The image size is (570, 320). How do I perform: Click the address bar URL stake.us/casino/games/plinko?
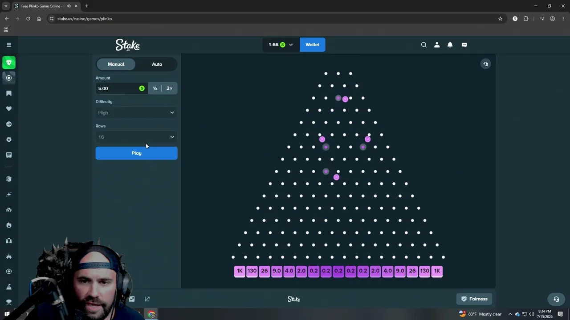tap(85, 19)
